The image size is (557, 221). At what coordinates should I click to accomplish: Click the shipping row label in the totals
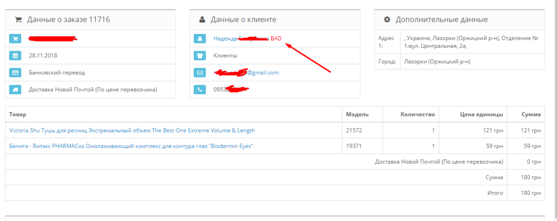[x=439, y=161]
